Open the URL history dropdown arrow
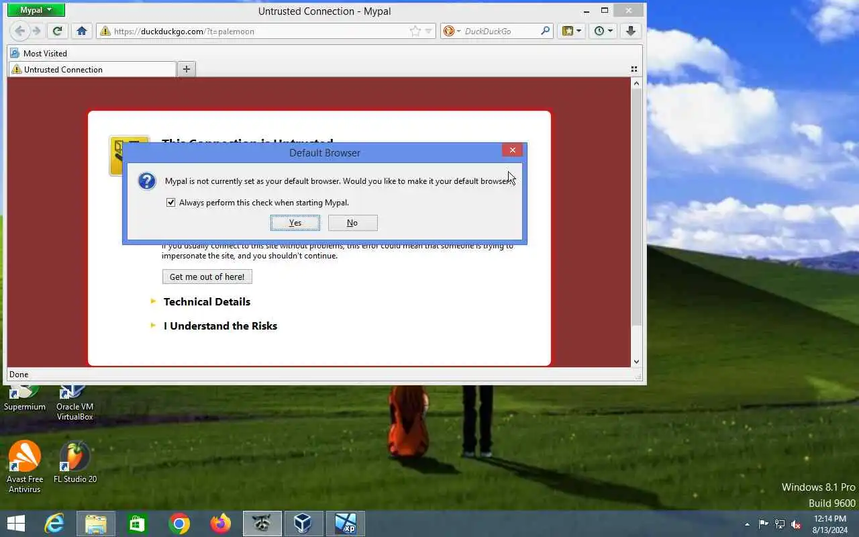Image resolution: width=859 pixels, height=537 pixels. tap(428, 31)
